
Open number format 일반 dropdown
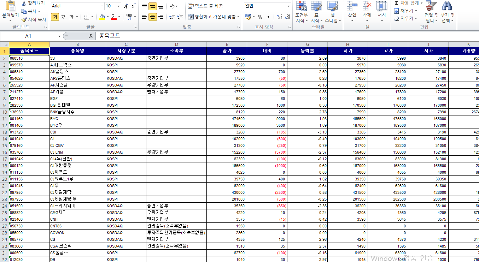pos(288,6)
